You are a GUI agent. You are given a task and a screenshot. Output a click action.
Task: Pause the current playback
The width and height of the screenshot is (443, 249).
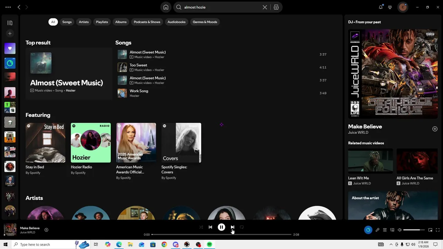221,227
